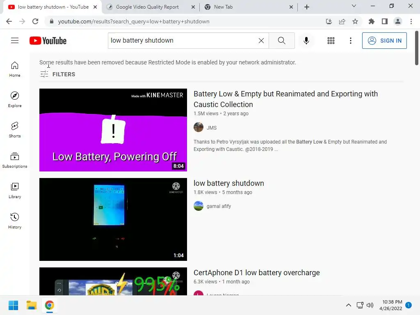
Task: Click the page vertical scrollbar
Action: (x=417, y=48)
